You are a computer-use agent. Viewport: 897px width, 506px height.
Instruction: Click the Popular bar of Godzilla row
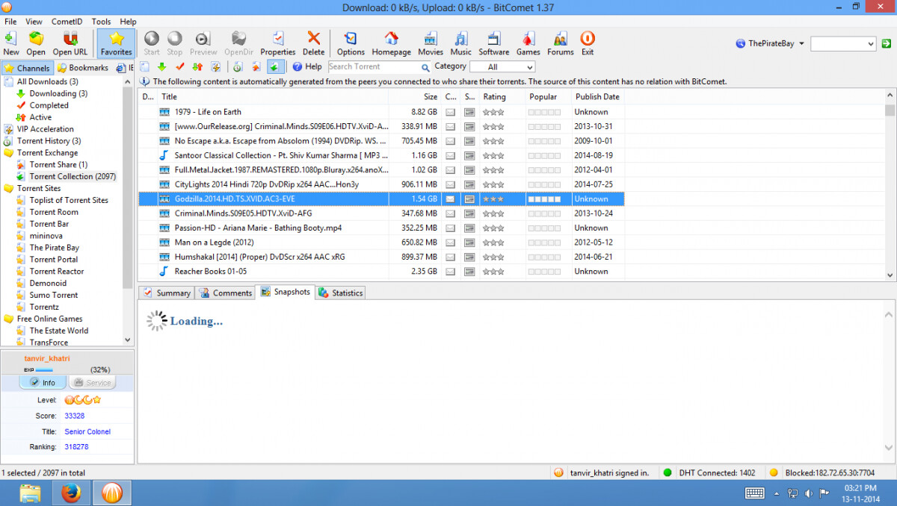click(x=544, y=199)
